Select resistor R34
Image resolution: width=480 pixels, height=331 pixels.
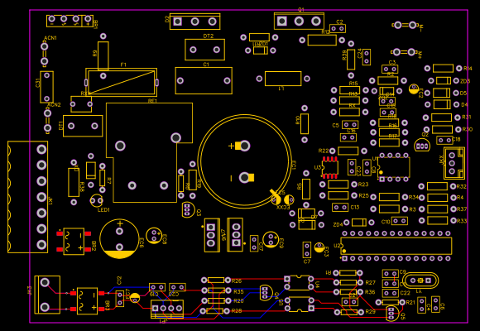(x=389, y=197)
